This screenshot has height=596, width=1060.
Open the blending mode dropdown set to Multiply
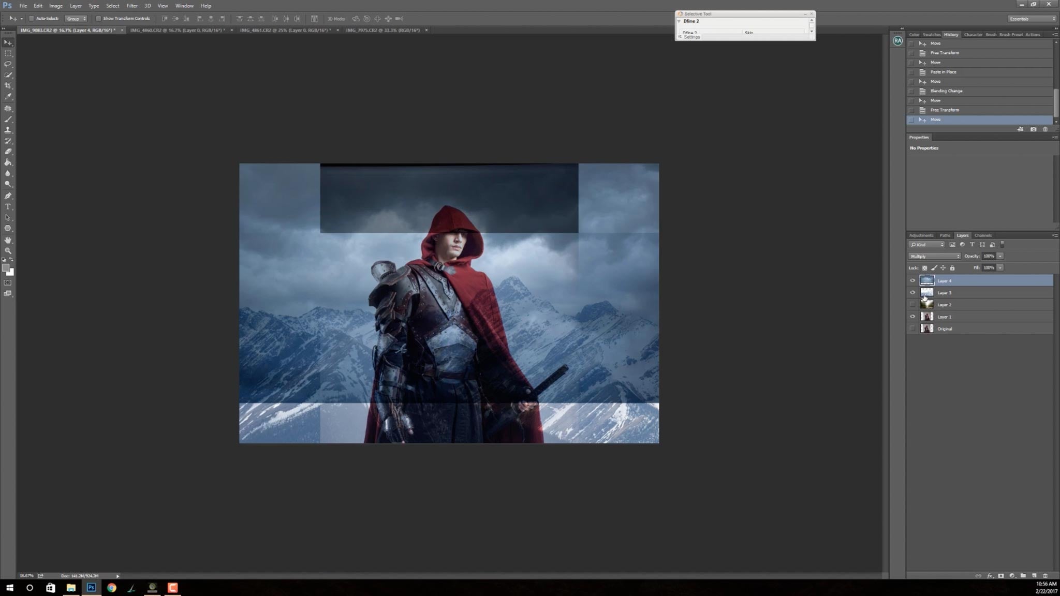tap(934, 256)
